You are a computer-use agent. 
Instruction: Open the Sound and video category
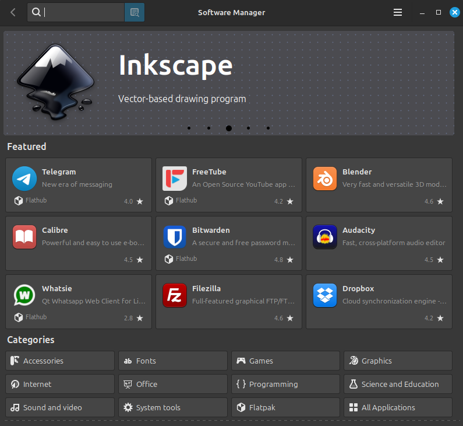click(x=60, y=407)
